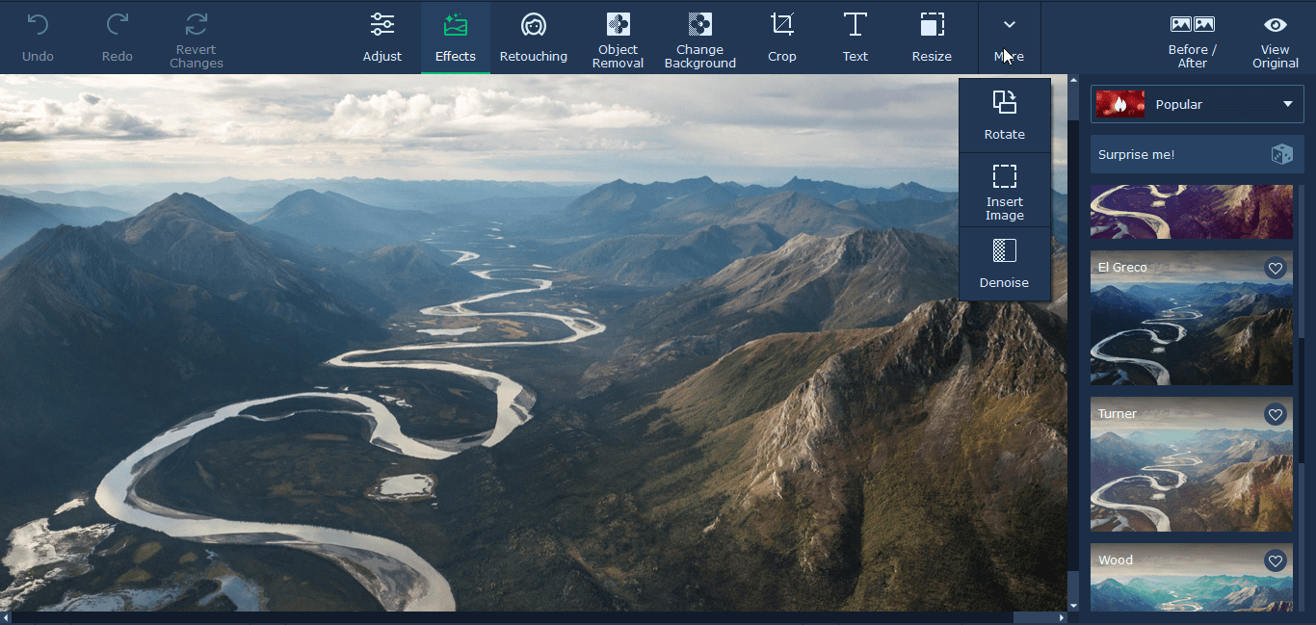Apply the Turner effect thumbnail
1316x625 pixels.
coord(1192,464)
